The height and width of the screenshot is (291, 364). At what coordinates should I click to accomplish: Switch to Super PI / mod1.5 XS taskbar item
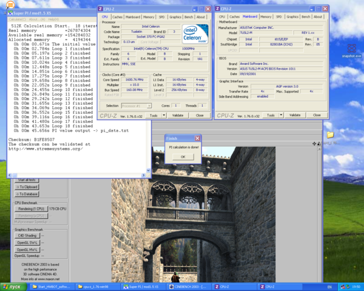click(143, 287)
